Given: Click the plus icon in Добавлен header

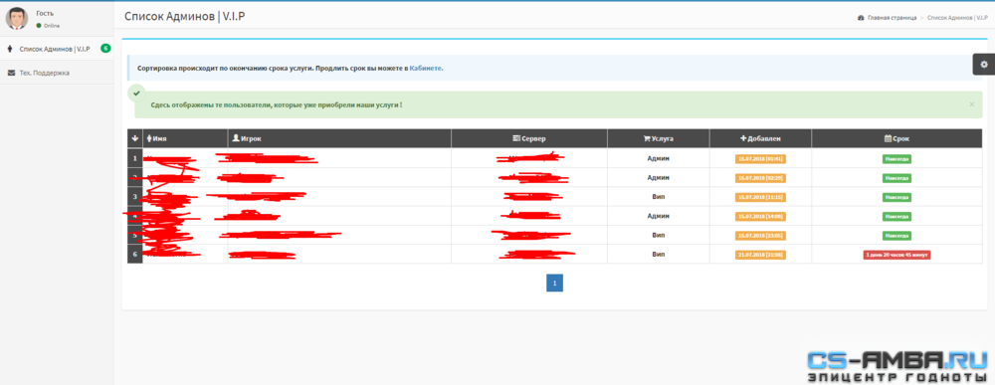Looking at the screenshot, I should point(743,138).
